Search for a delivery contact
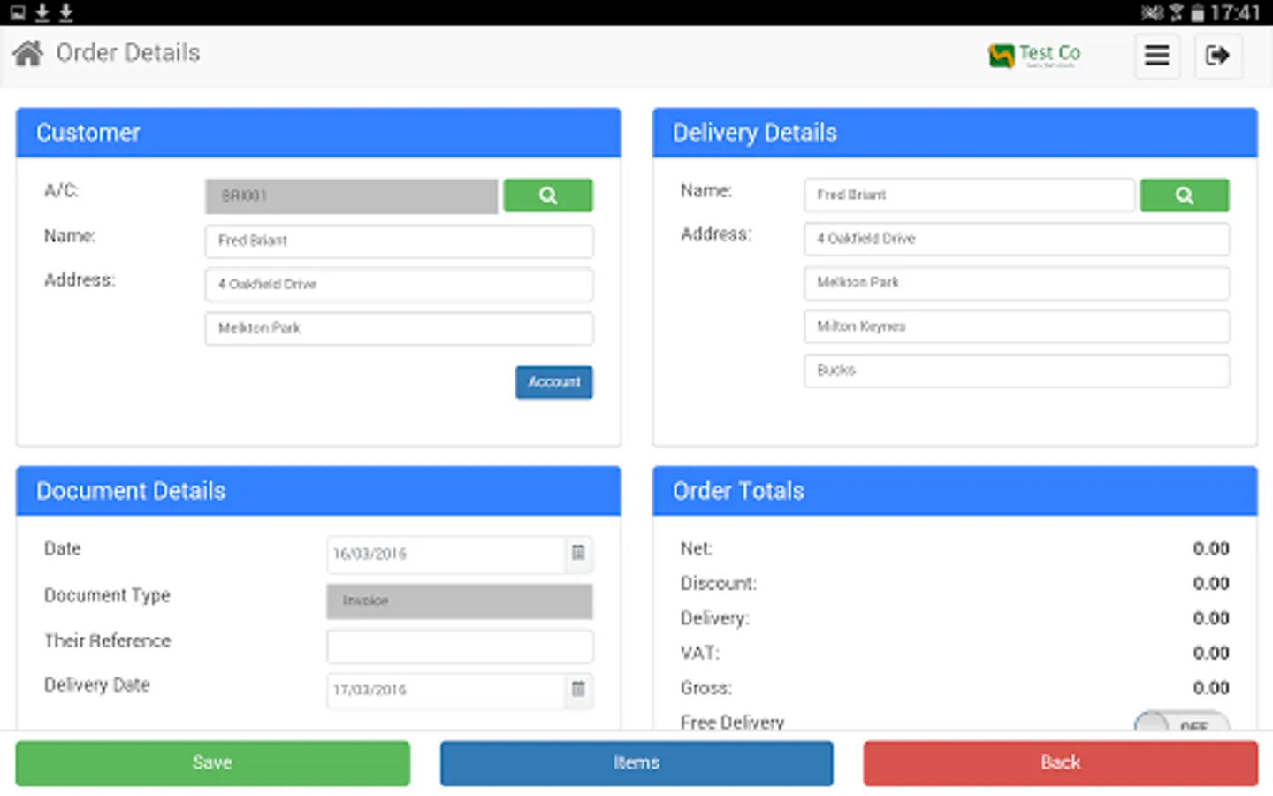1273x796 pixels. click(1185, 195)
